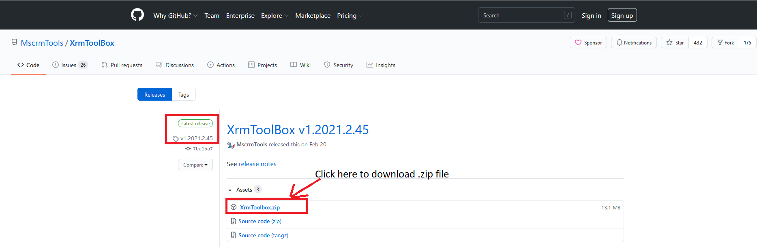Star the repository
The image size is (757, 247).
(x=675, y=42)
